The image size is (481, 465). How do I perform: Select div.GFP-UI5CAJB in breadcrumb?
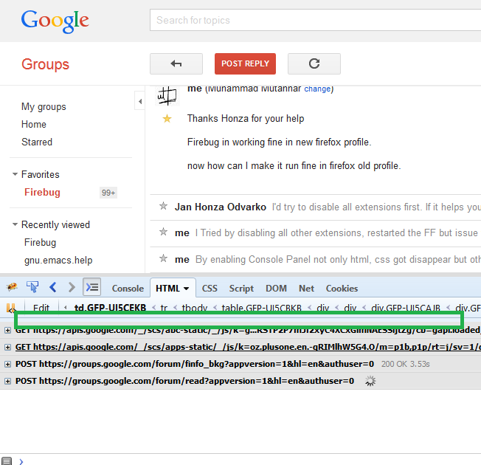[406, 308]
